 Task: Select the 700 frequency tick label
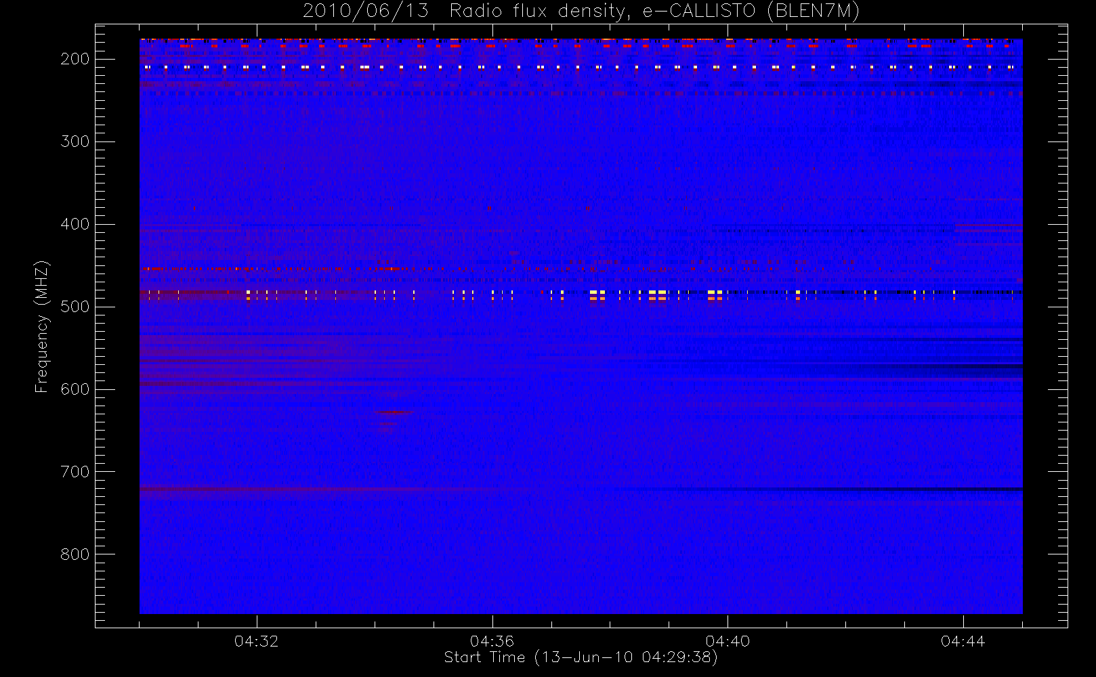pos(75,472)
